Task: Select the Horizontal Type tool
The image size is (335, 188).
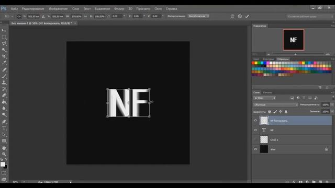Action: [x=4, y=128]
